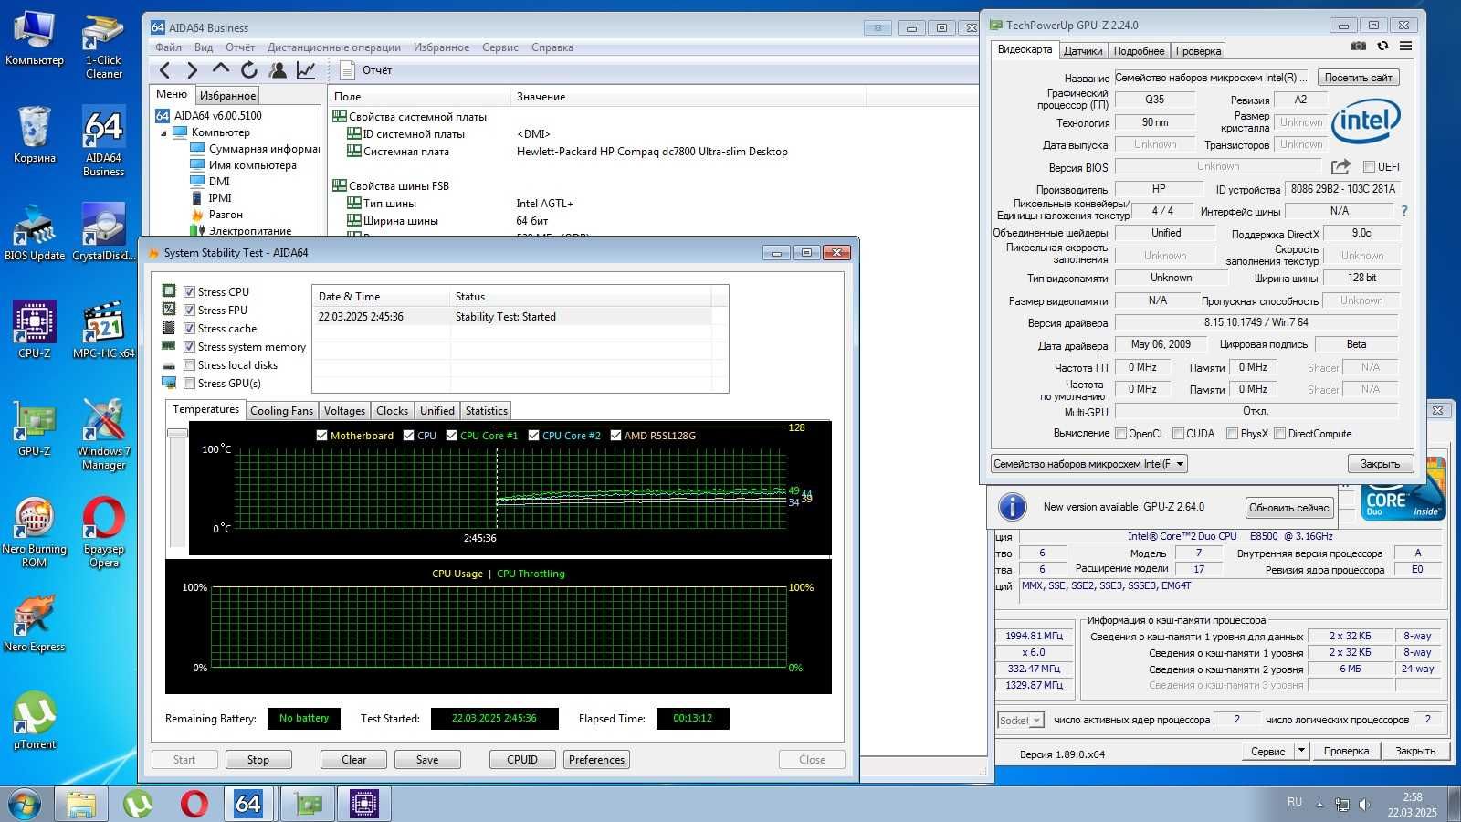Screen dimensions: 1461x822
Task: Collapse the Компьютер tree node
Action: coord(164,133)
